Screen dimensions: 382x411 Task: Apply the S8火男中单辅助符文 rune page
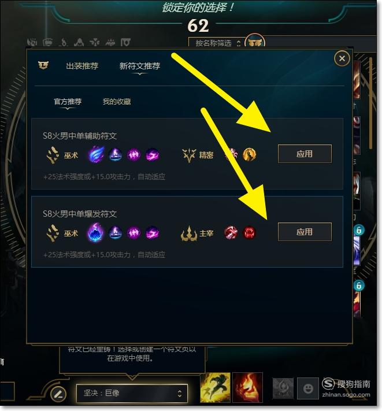tap(305, 154)
